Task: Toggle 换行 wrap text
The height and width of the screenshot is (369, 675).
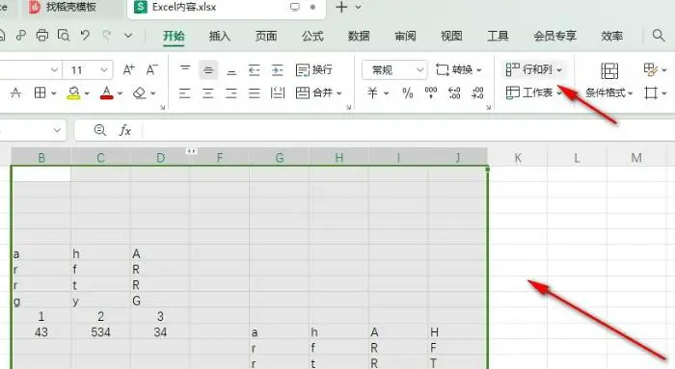Action: coord(314,69)
